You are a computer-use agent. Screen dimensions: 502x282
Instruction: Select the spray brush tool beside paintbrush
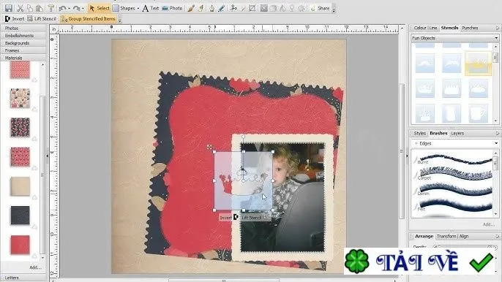201,8
